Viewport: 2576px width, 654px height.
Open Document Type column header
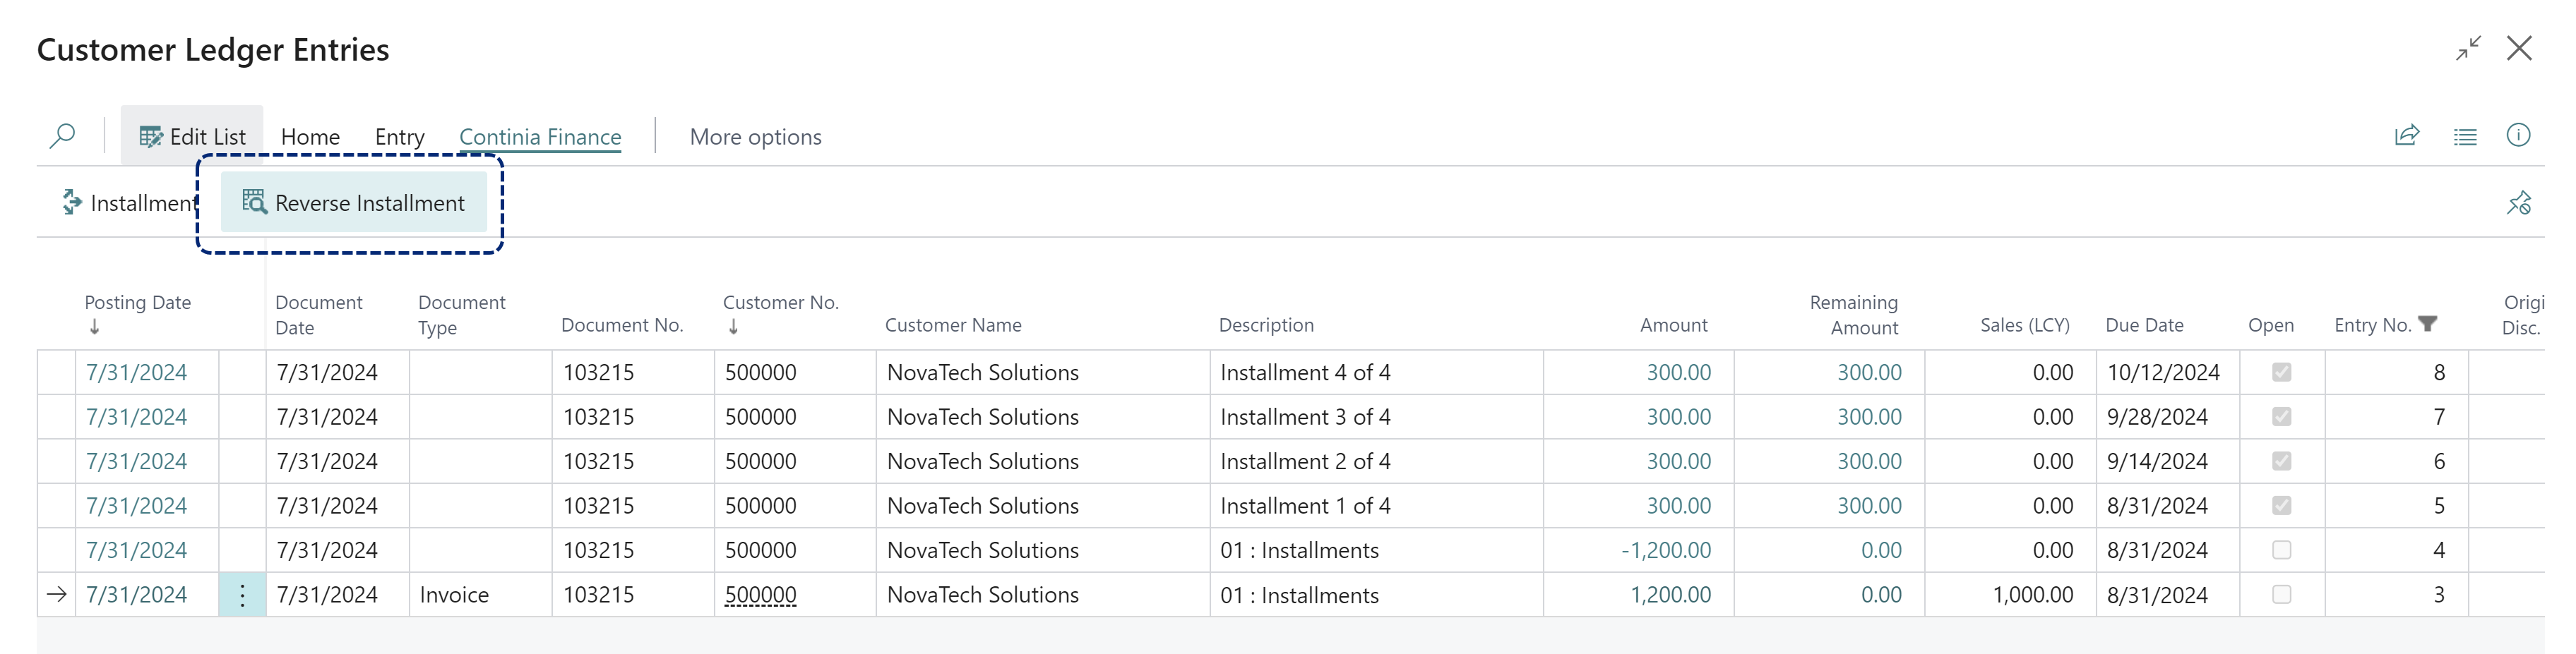click(x=461, y=315)
